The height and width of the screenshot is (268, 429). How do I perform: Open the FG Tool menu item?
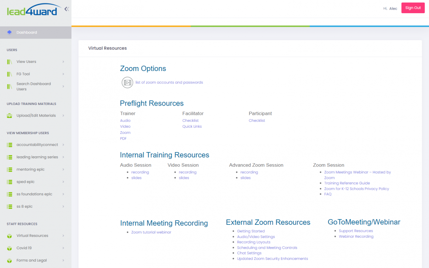pyautogui.click(x=36, y=74)
